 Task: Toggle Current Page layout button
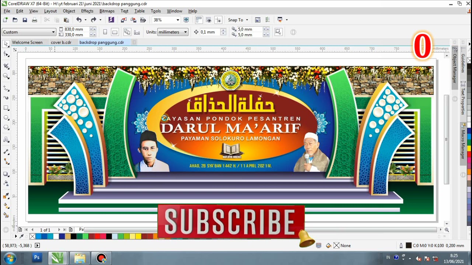click(137, 32)
